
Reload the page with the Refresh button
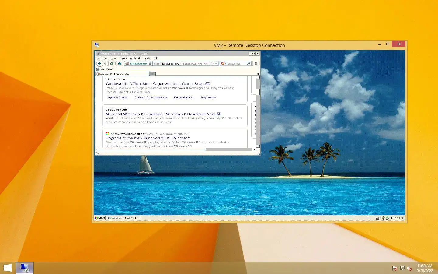112,64
